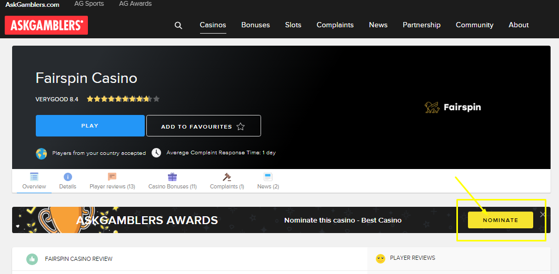Click the News newspaper icon
The height and width of the screenshot is (274, 559).
268,176
